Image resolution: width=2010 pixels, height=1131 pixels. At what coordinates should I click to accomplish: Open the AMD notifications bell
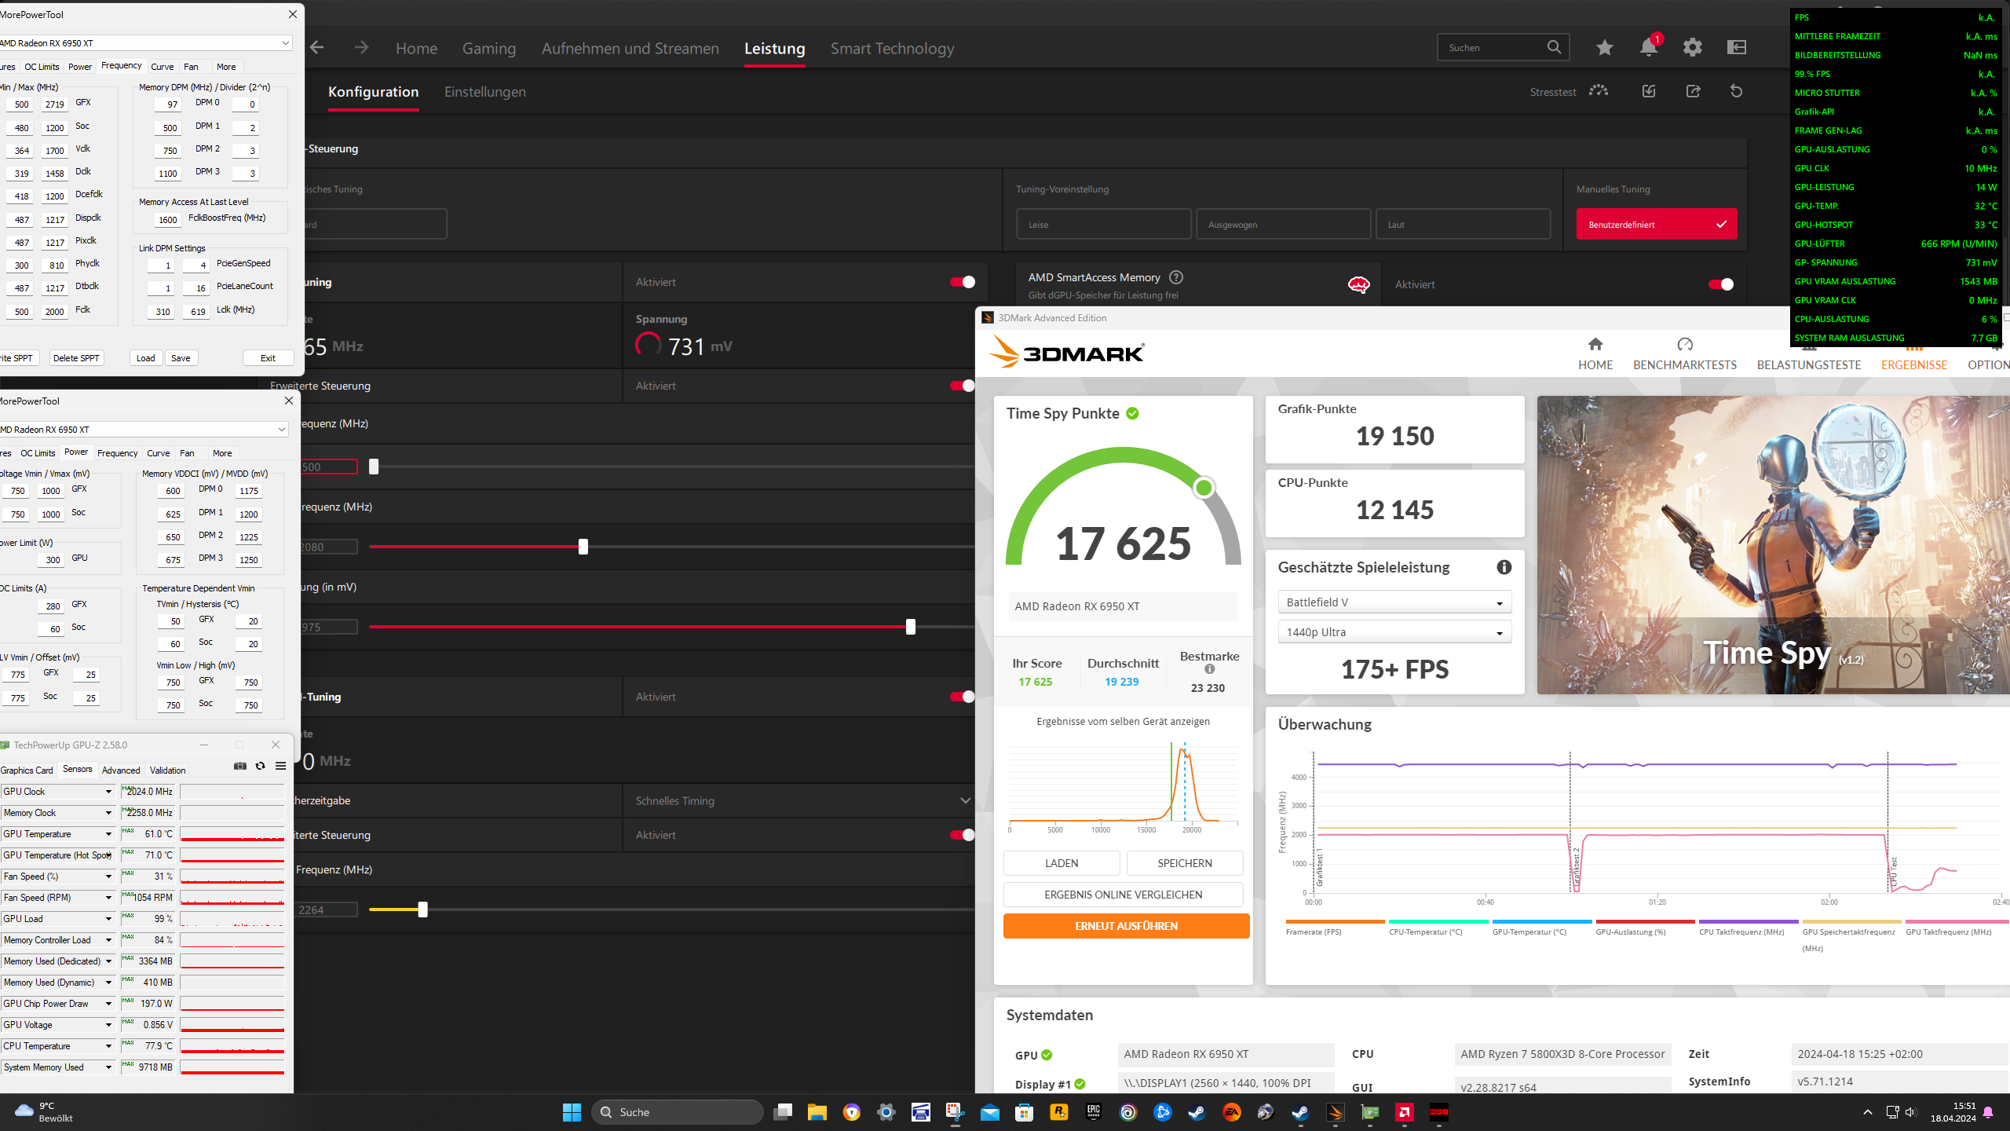click(x=1648, y=48)
